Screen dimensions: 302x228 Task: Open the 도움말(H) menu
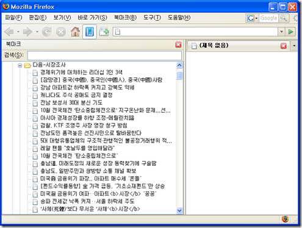[x=179, y=18]
